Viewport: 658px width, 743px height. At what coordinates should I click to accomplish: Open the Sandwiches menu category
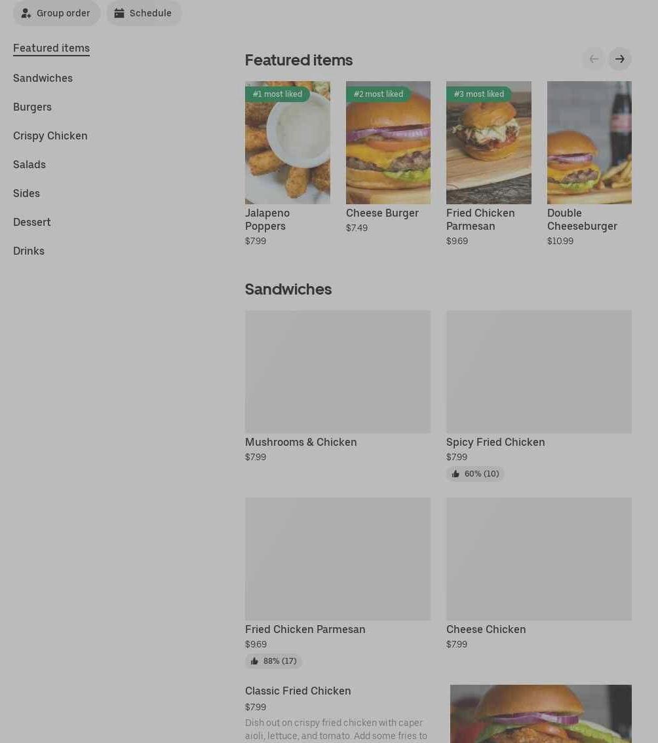tap(43, 78)
